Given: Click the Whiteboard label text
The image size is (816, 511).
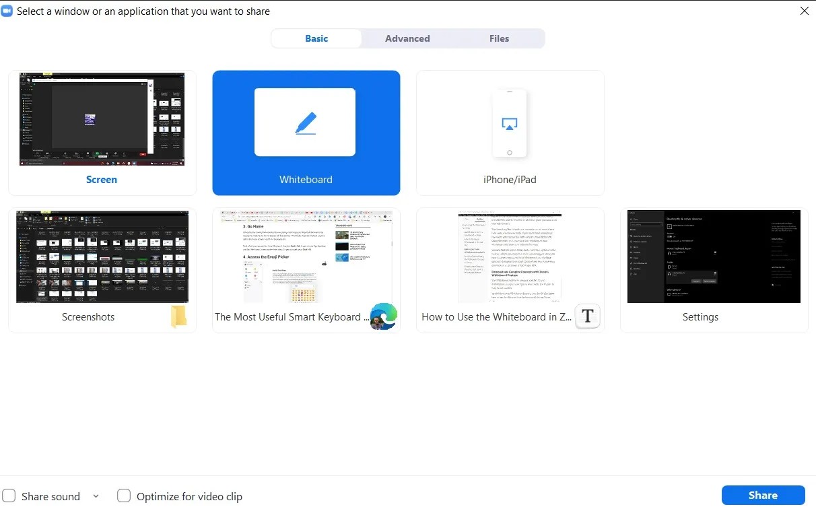Looking at the screenshot, I should click(306, 180).
